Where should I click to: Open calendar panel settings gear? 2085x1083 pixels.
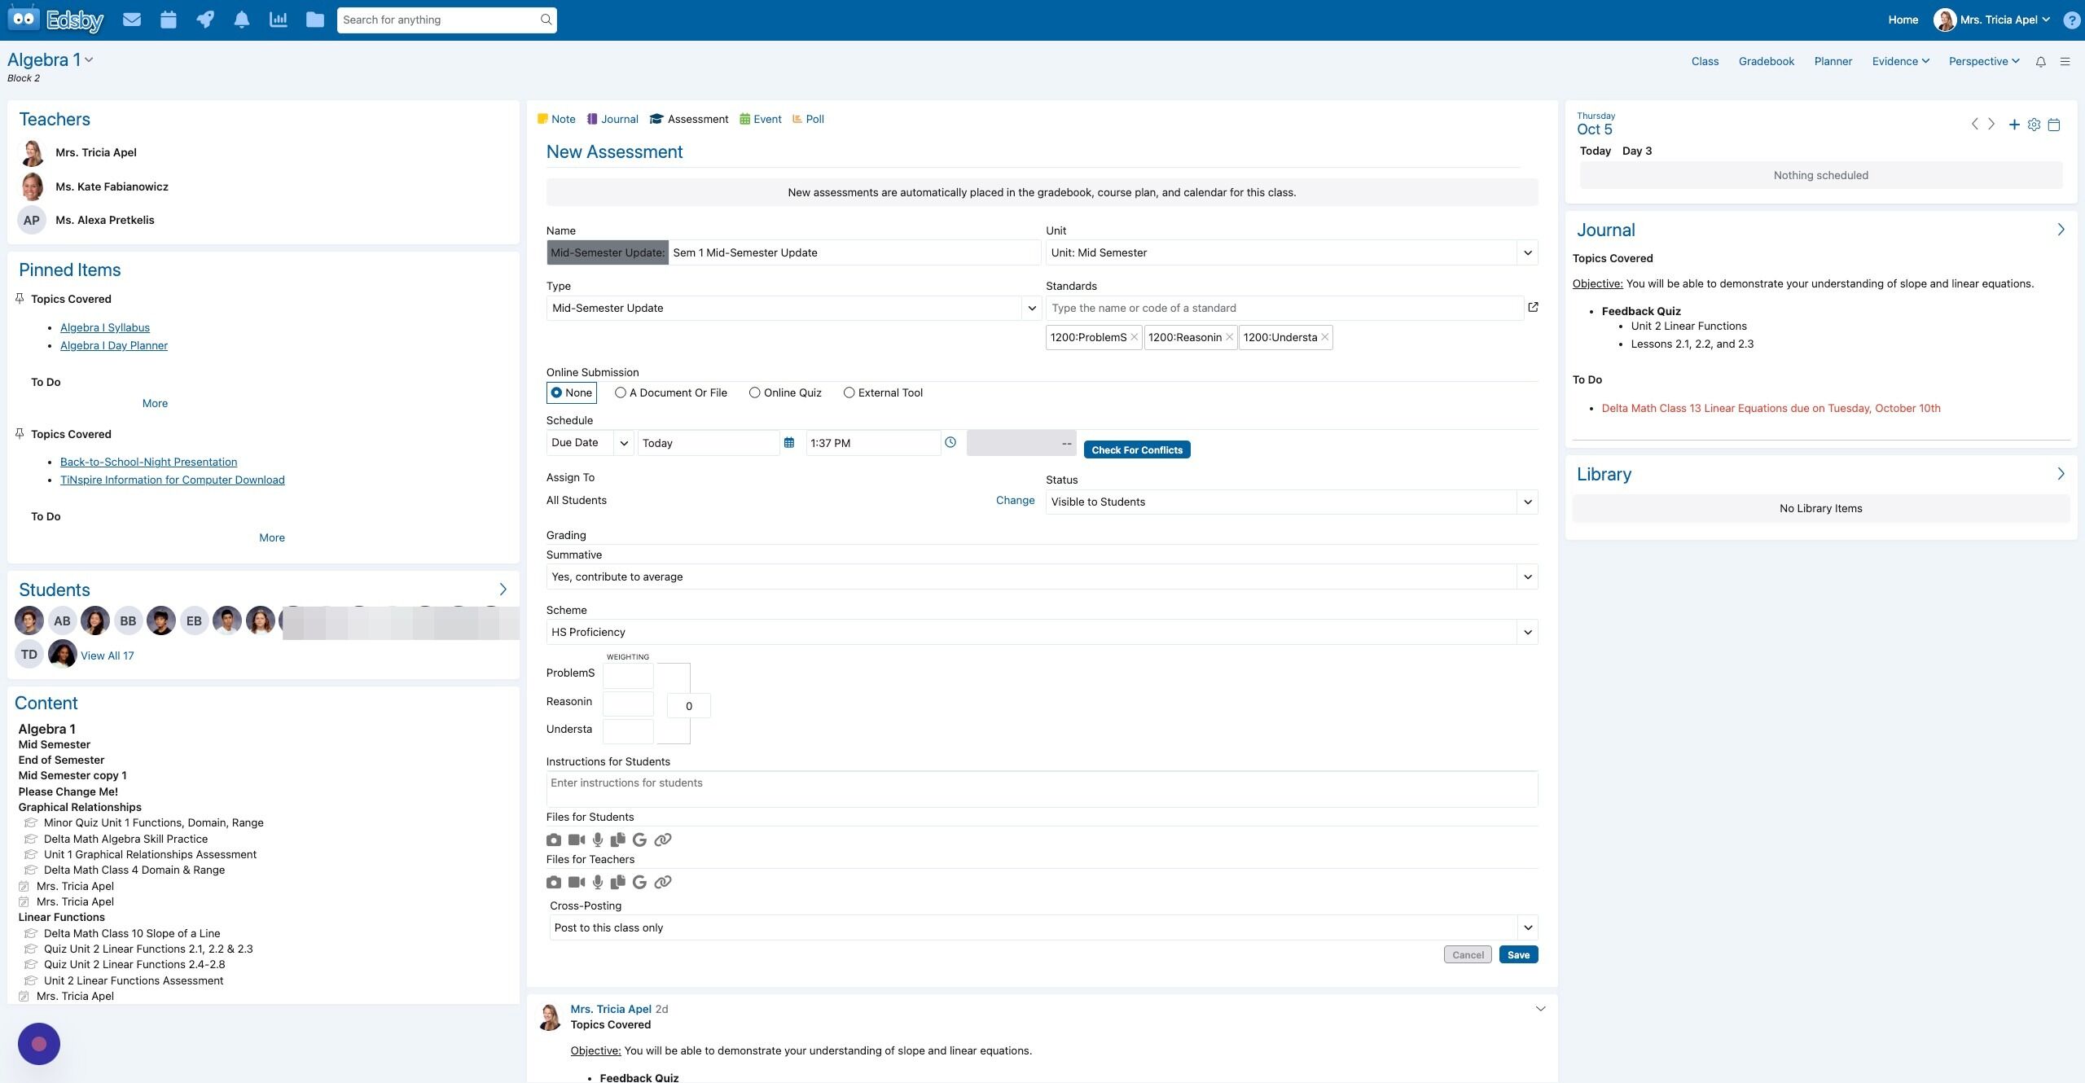click(2034, 125)
